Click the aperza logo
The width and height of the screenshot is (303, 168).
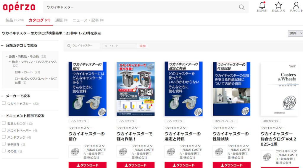pyautogui.click(x=19, y=7)
